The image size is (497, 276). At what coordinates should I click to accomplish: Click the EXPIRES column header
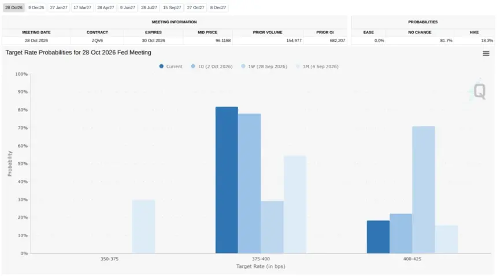pyautogui.click(x=153, y=32)
